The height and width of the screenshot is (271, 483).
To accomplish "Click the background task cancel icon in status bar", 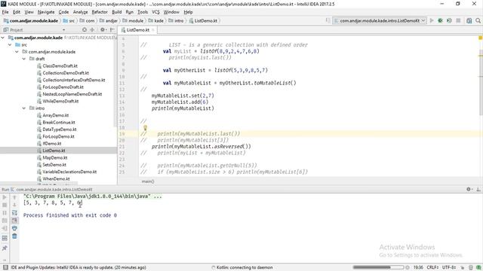I will click(x=408, y=267).
